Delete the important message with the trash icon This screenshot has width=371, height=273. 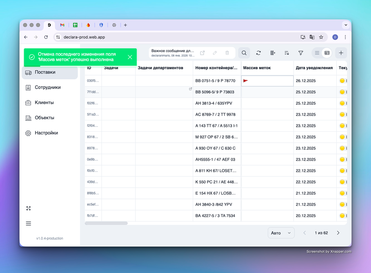click(227, 53)
